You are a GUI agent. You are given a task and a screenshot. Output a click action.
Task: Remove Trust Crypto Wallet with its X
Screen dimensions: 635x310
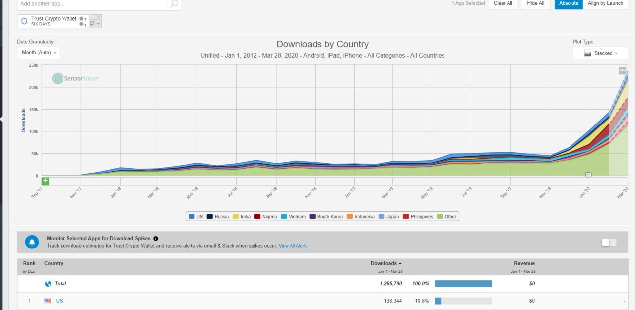98,17
